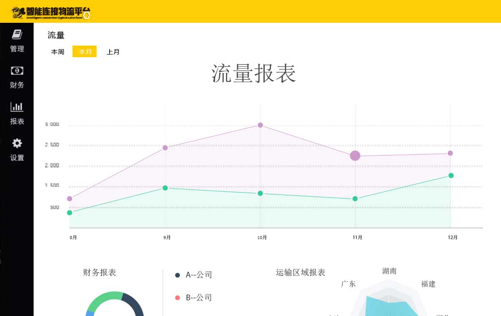
Task: Click the enlarged purple point at 11月
Action: click(x=355, y=156)
